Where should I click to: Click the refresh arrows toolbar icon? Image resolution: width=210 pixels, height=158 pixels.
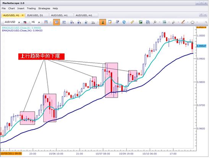tap(117, 22)
